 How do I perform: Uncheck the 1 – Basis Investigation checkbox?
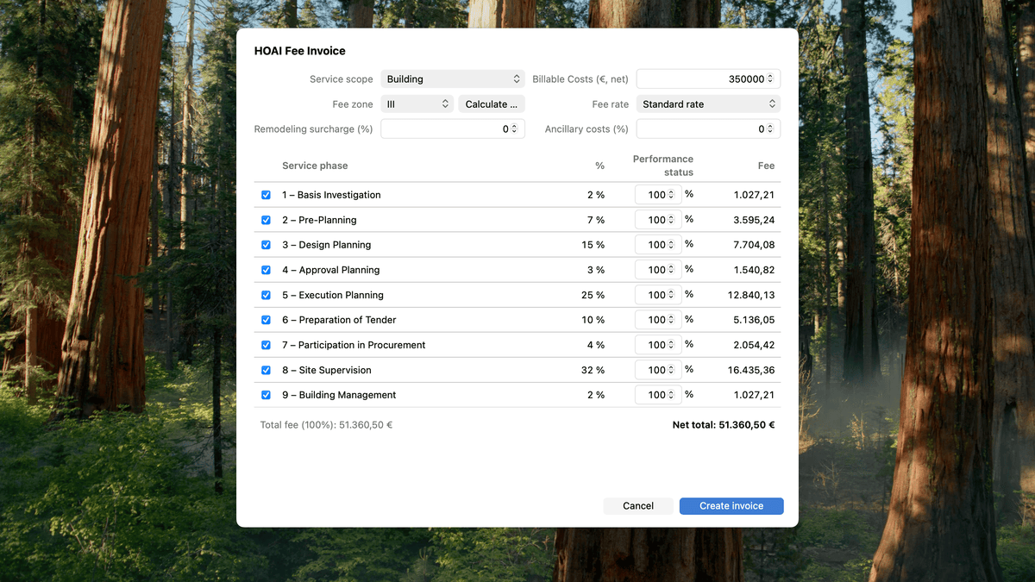tap(266, 195)
